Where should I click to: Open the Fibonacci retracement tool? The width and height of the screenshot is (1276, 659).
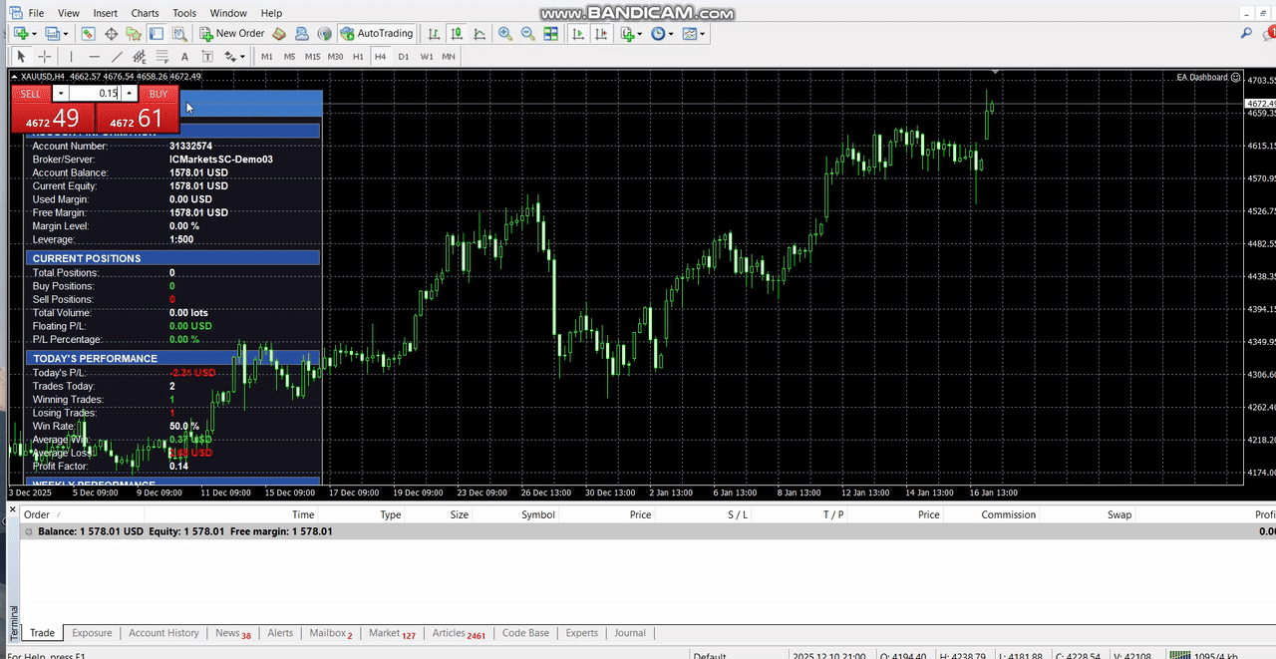pos(160,56)
